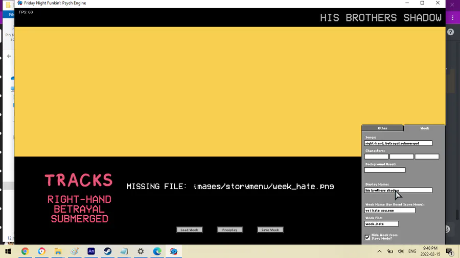The image size is (460, 258).
Task: Click the Psych Engine title bar icon
Action: pos(19,3)
